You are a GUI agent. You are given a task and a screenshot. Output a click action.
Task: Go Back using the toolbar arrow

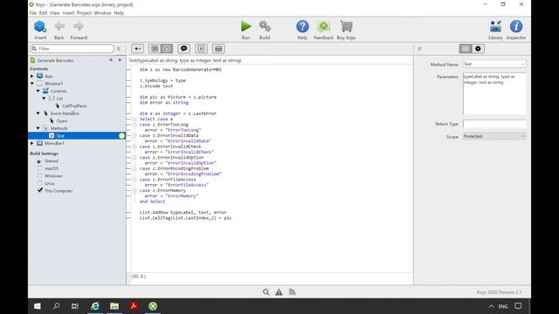59,26
